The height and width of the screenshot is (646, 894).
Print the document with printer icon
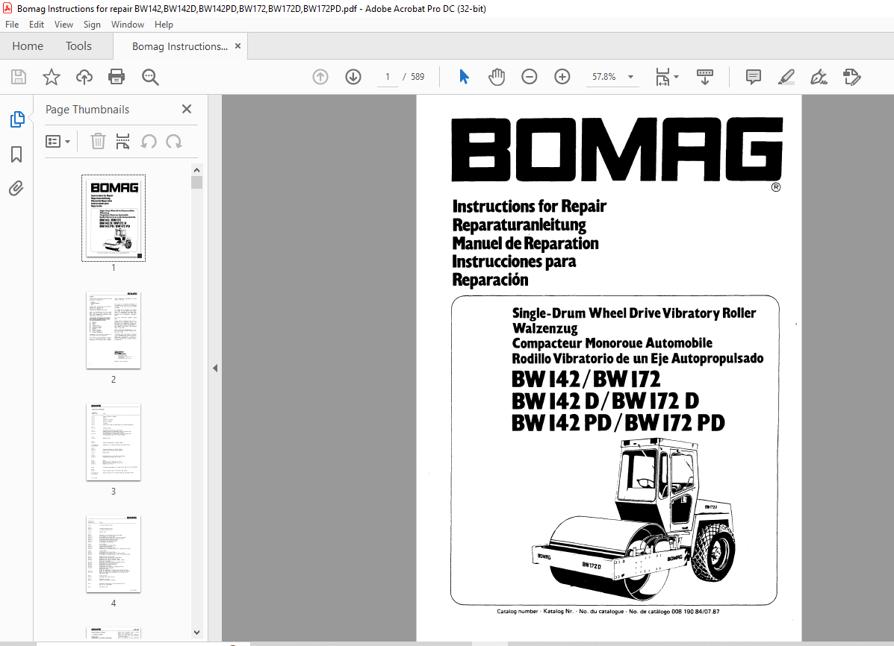tap(117, 77)
